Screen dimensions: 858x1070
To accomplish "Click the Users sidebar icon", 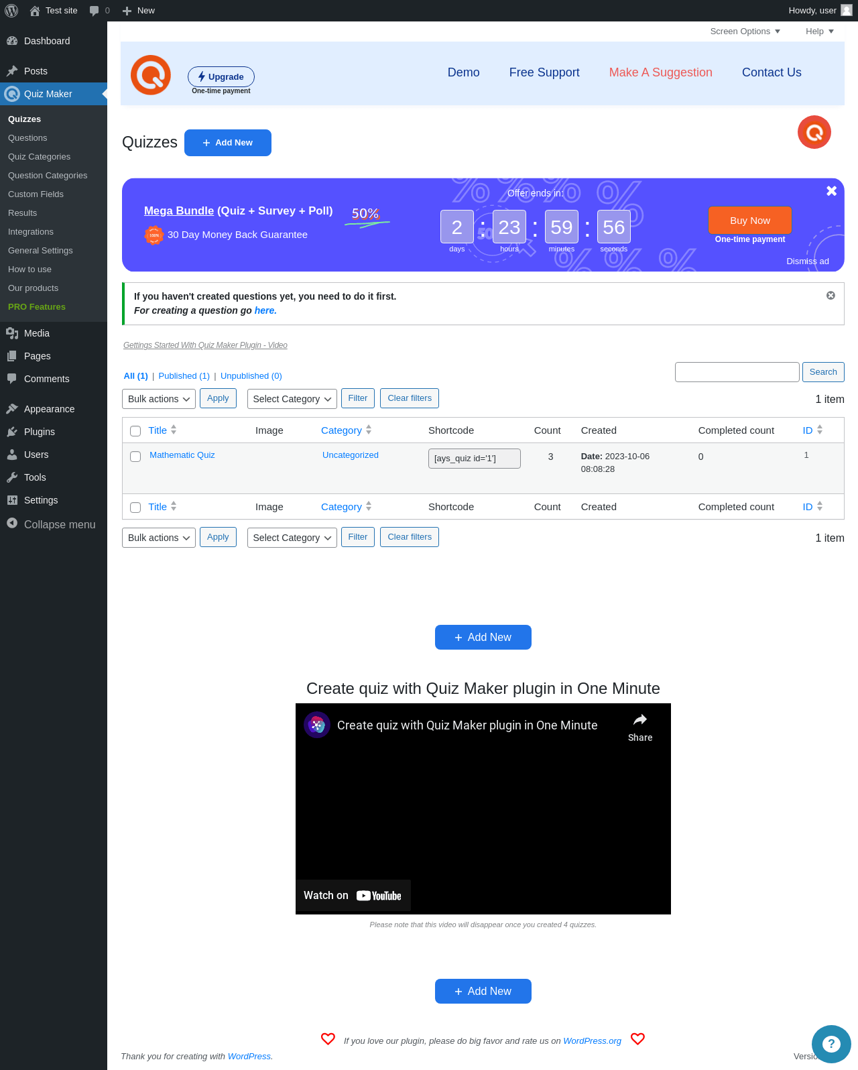I will tap(12, 455).
